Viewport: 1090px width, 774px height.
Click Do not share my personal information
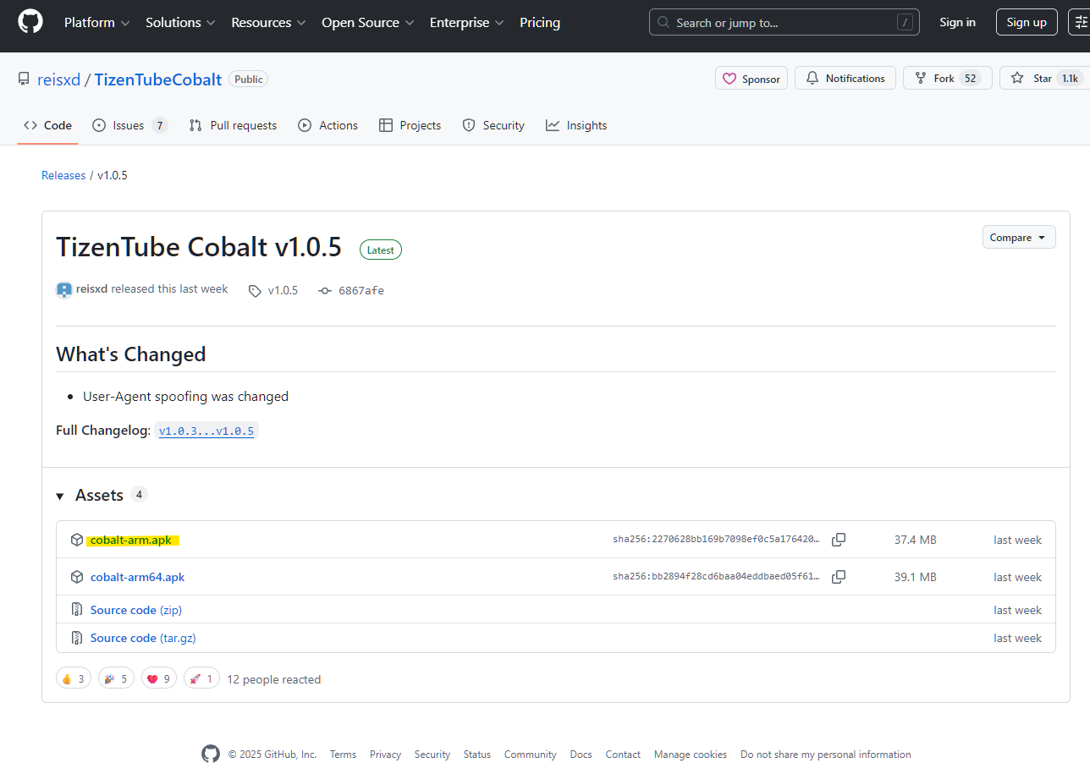[826, 755]
